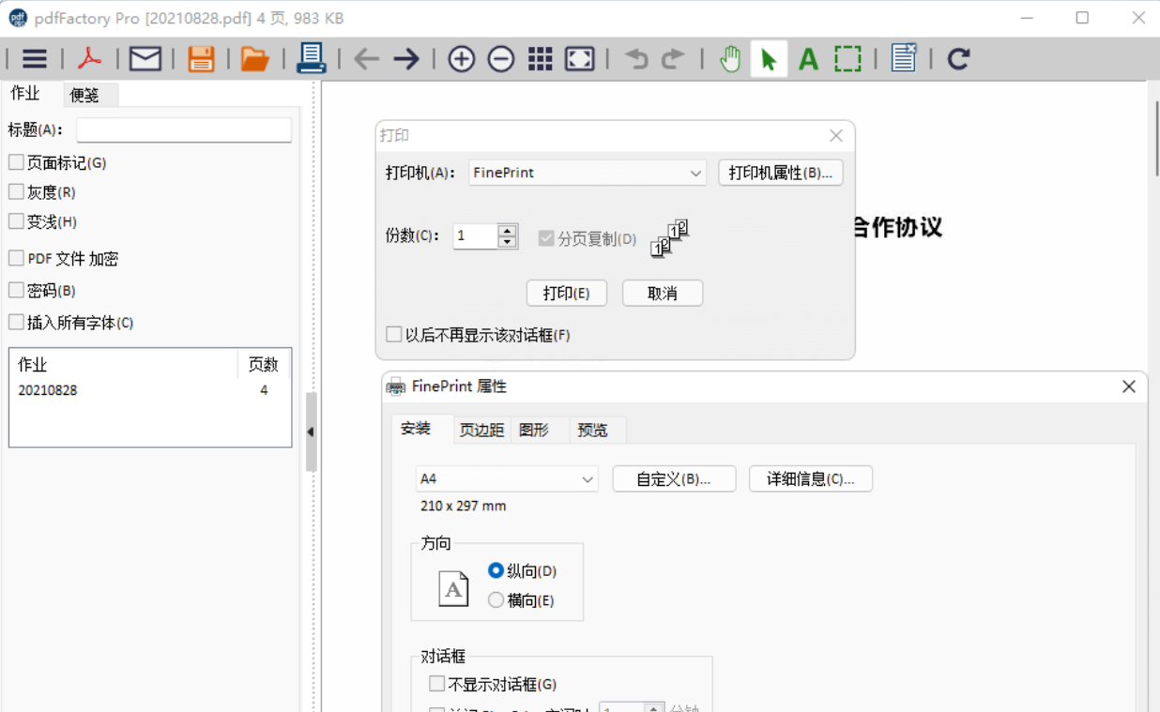
Task: Zoom in with the plus circle icon
Action: pyautogui.click(x=461, y=59)
